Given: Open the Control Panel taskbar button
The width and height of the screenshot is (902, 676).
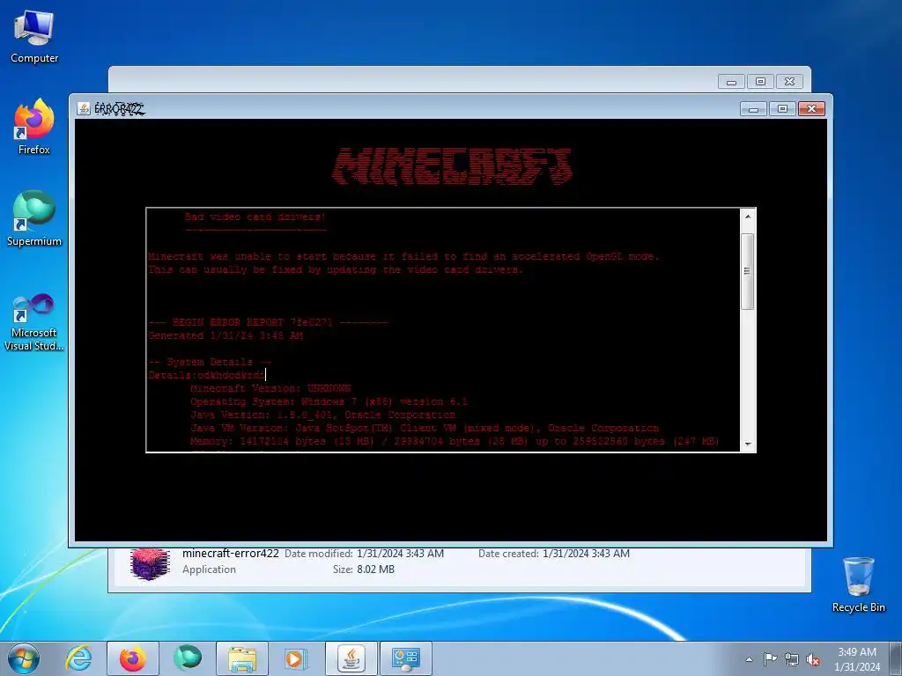Looking at the screenshot, I should [x=406, y=658].
